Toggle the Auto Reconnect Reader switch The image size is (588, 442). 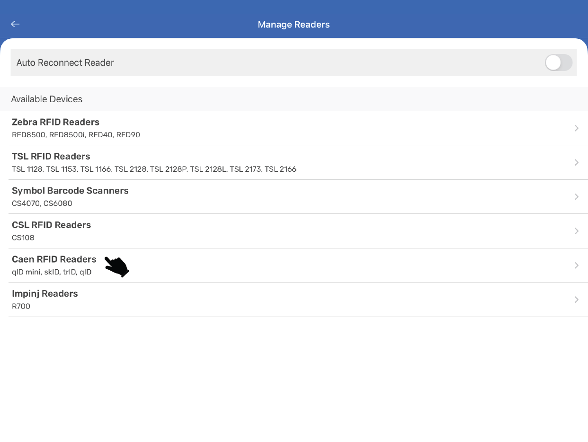pyautogui.click(x=558, y=62)
